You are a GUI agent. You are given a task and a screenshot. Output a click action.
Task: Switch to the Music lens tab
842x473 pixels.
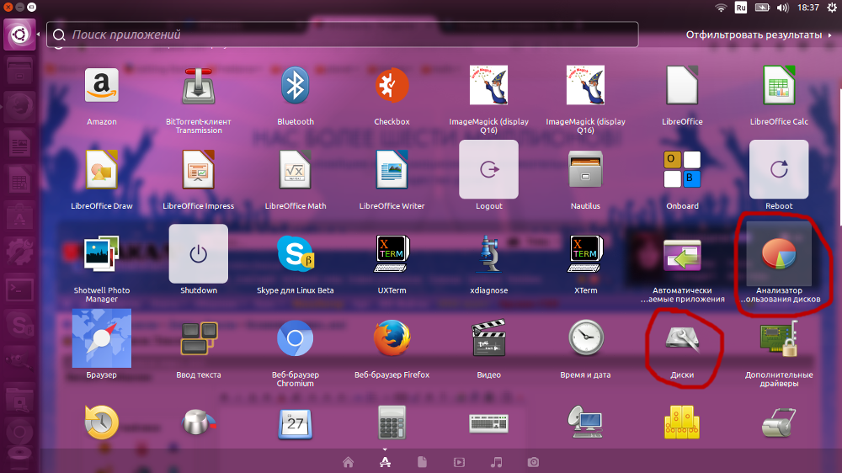[496, 462]
